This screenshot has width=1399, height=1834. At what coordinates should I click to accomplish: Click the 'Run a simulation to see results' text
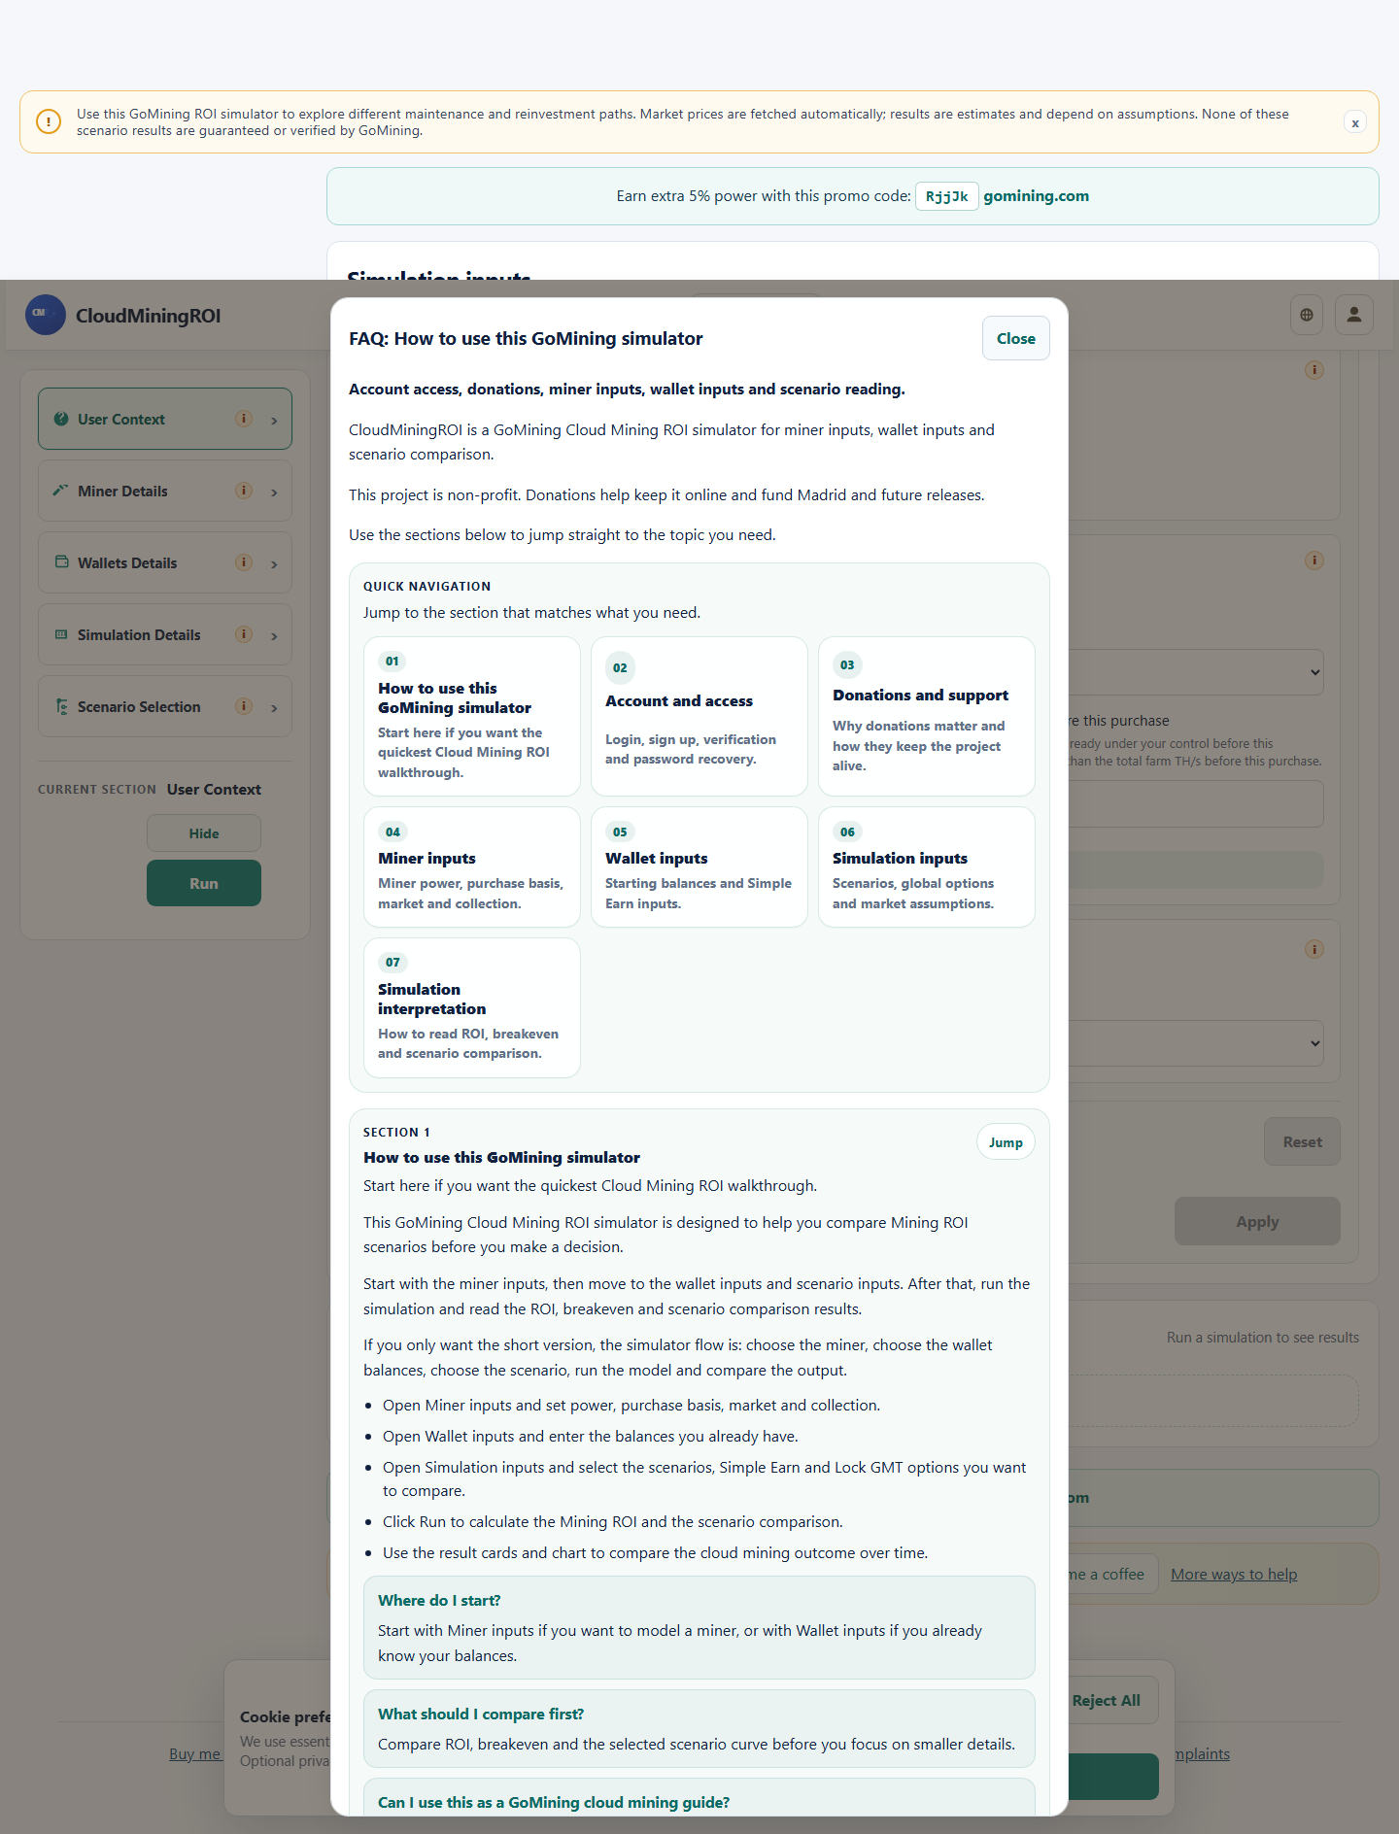click(1263, 1337)
